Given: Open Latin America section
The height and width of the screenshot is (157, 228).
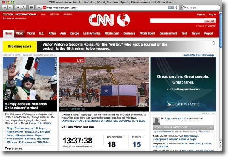Looking at the screenshot, I should point(92,33).
